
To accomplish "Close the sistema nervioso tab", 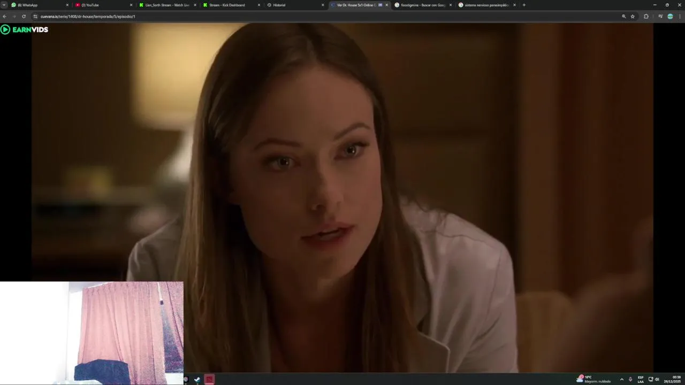I will coord(514,5).
